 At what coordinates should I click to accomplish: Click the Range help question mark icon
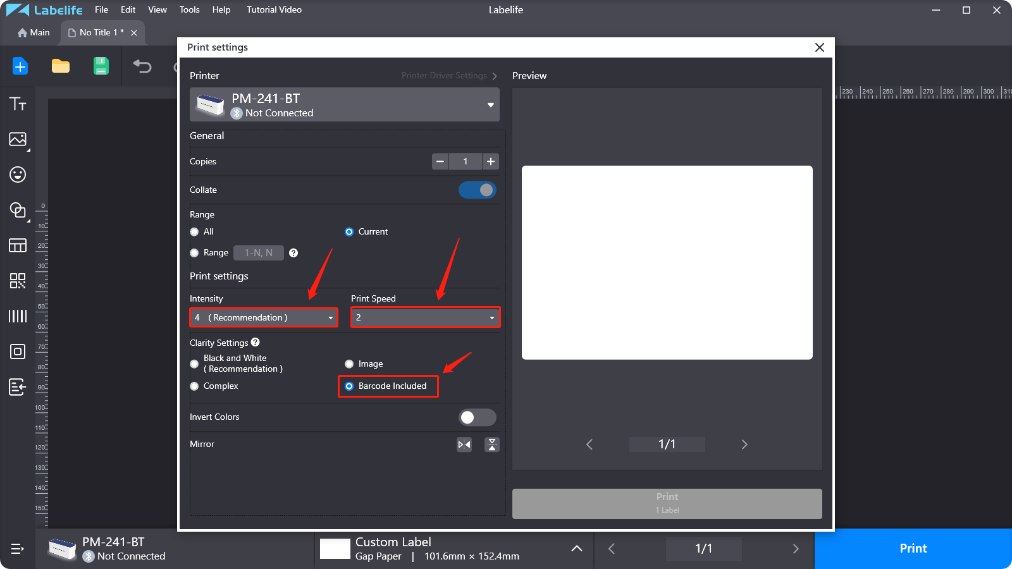293,253
